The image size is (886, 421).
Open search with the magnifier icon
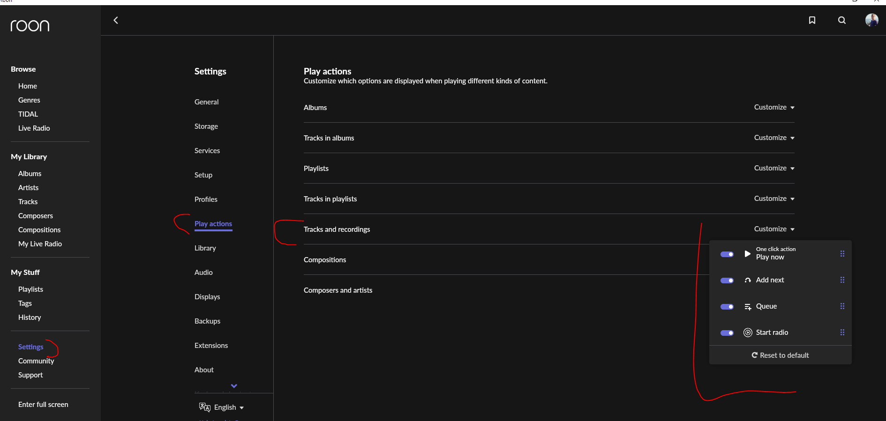click(x=842, y=20)
